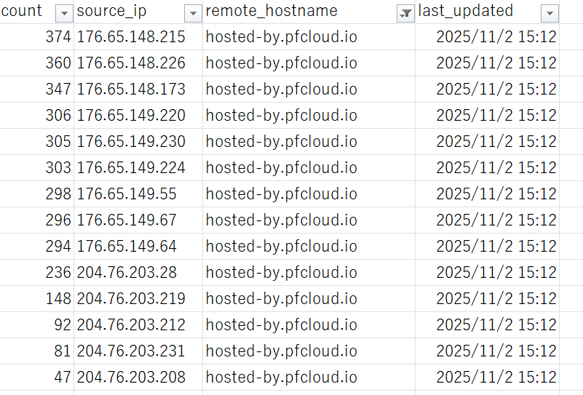Open the source_ip column filter dropdown

click(193, 13)
